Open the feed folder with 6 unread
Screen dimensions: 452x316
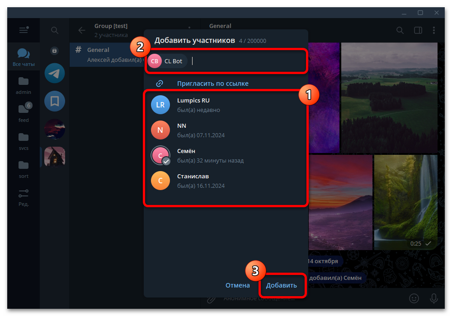click(24, 113)
